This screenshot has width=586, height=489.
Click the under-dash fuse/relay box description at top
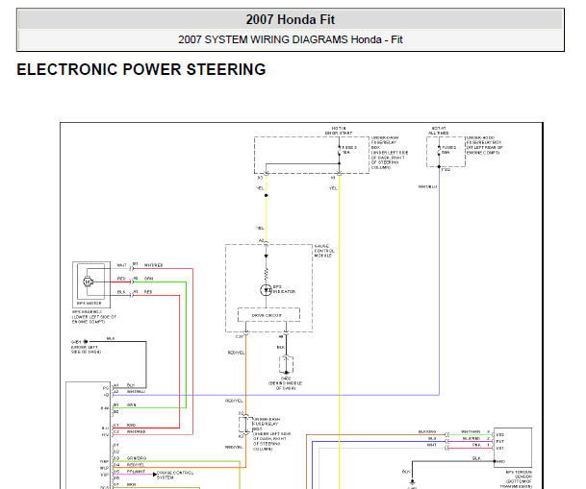pos(390,153)
